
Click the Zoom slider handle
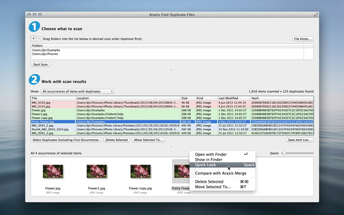click(x=284, y=153)
